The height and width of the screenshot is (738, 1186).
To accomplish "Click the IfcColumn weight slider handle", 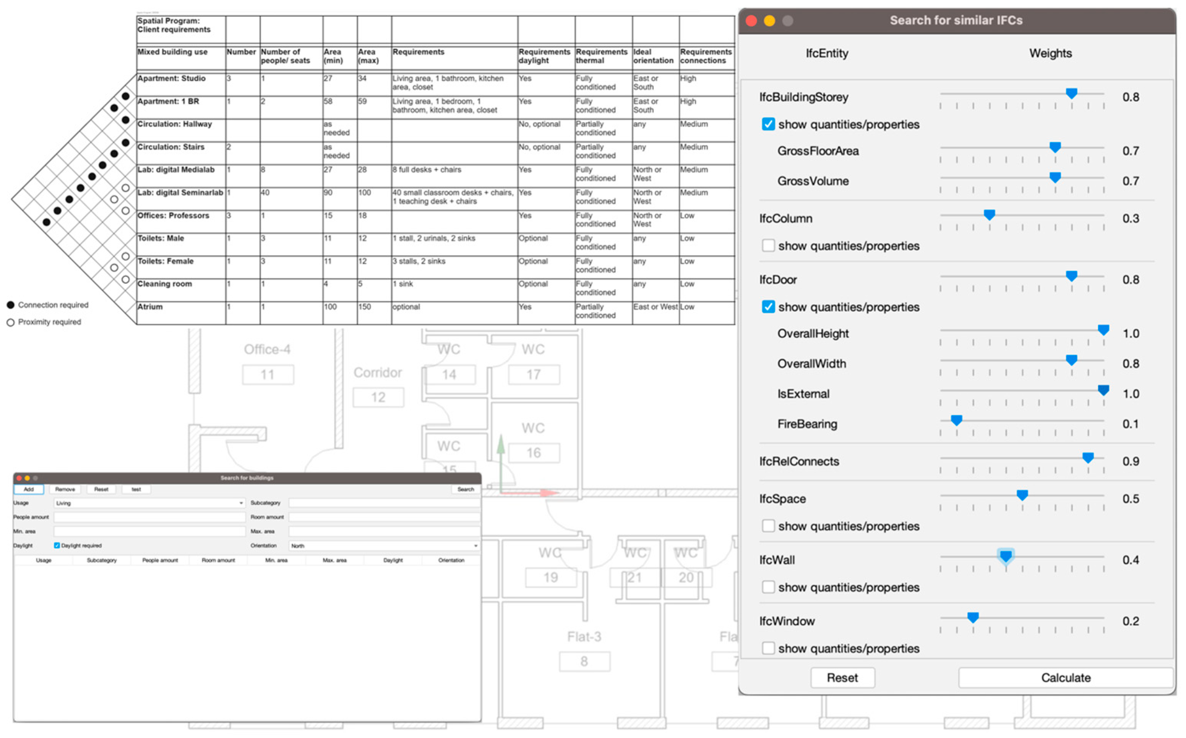I will 989,215.
